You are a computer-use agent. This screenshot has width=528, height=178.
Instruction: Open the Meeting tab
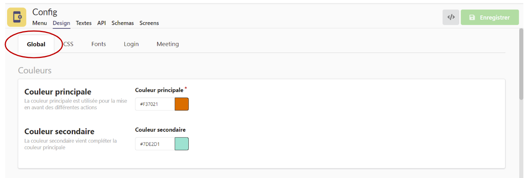[168, 44]
